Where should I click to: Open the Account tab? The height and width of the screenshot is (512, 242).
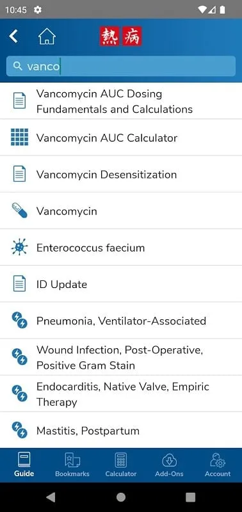click(x=218, y=465)
